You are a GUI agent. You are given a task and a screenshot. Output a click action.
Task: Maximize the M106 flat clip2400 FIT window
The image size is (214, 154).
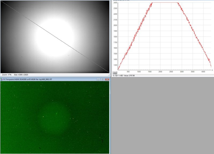coord(103,79)
